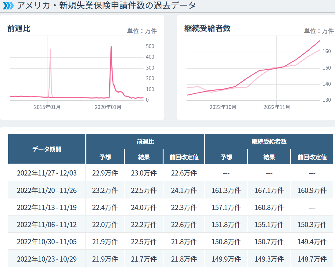The width and height of the screenshot is (335, 268).
Task: Click the 2022年10月 axis label
Action: (223, 107)
